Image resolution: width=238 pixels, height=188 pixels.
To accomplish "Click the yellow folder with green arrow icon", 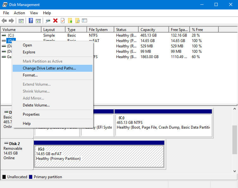I will [x=70, y=21].
